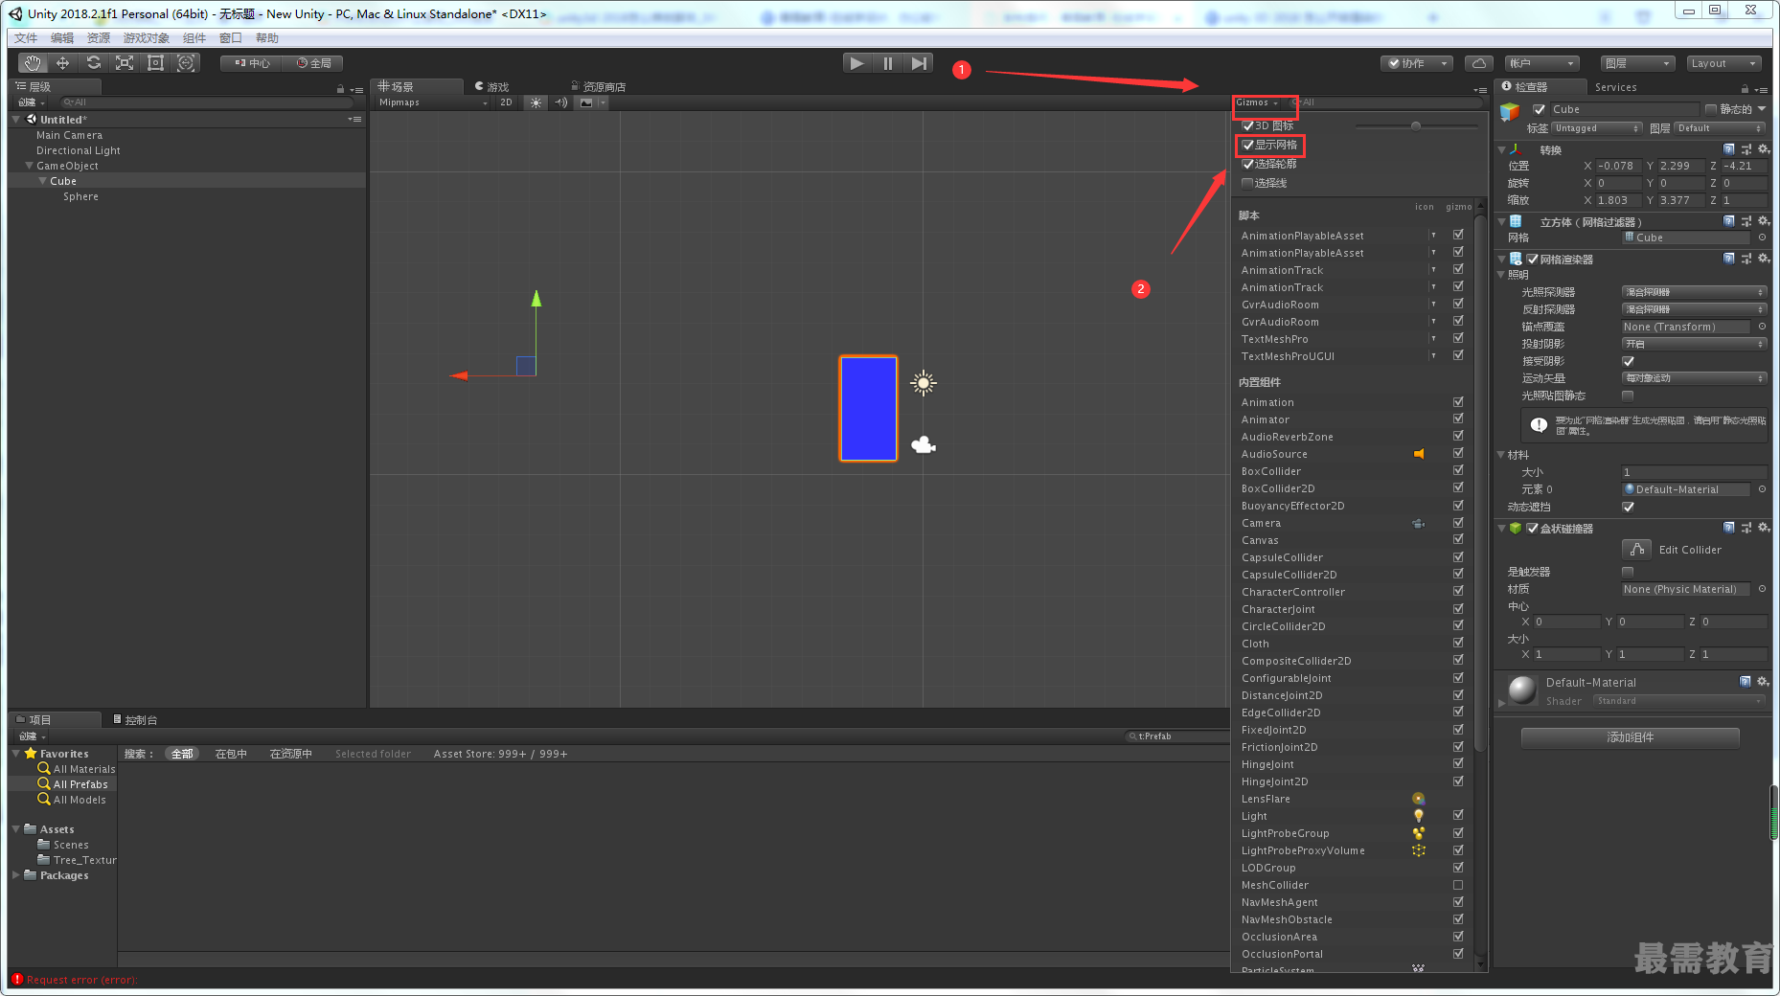Select the Scale tool
Image resolution: width=1780 pixels, height=996 pixels.
[125, 63]
